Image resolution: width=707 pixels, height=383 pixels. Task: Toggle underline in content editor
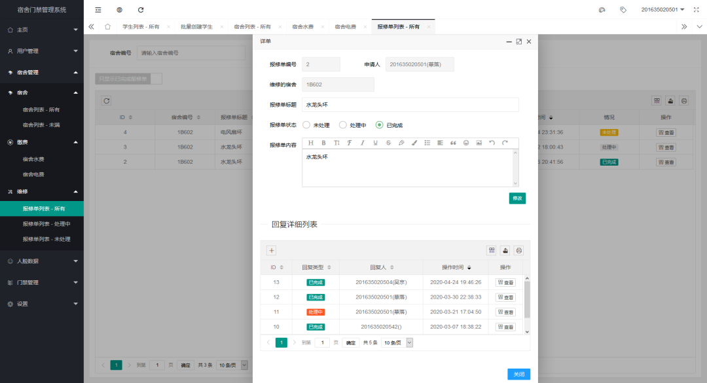coord(375,143)
